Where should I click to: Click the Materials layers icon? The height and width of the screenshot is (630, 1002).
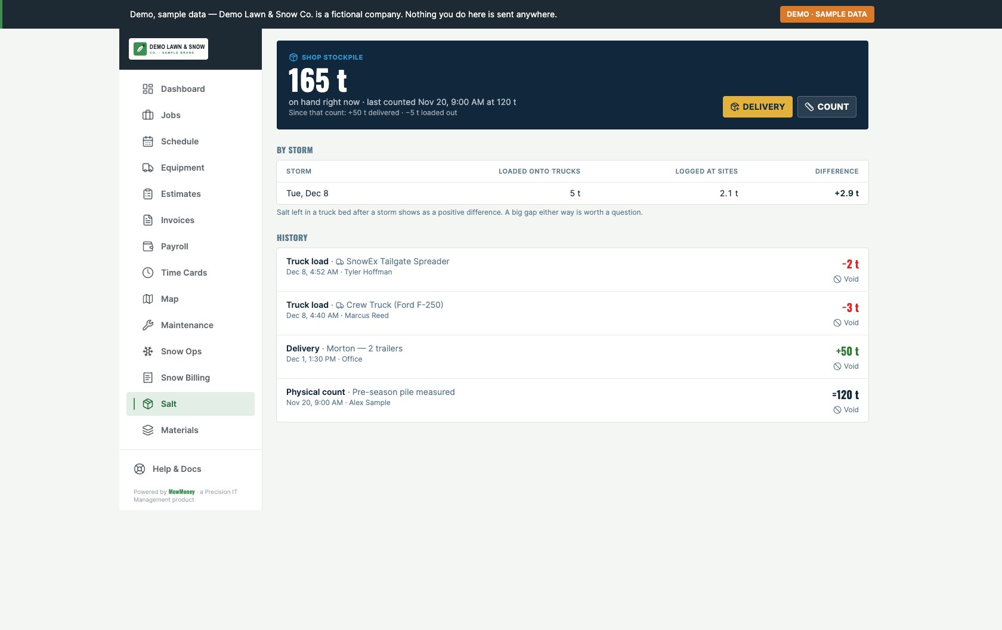click(148, 430)
